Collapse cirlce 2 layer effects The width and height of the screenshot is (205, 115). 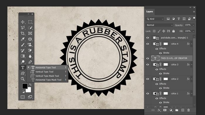click(x=192, y=79)
